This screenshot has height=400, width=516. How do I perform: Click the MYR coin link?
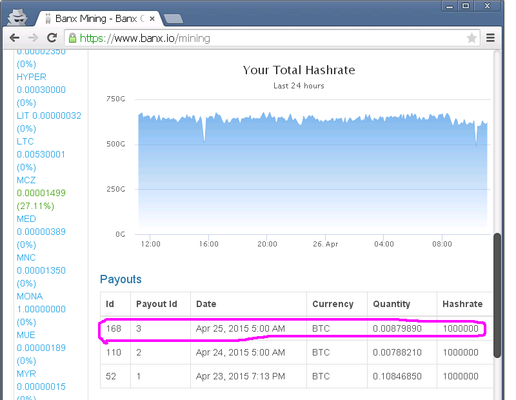pyautogui.click(x=26, y=374)
